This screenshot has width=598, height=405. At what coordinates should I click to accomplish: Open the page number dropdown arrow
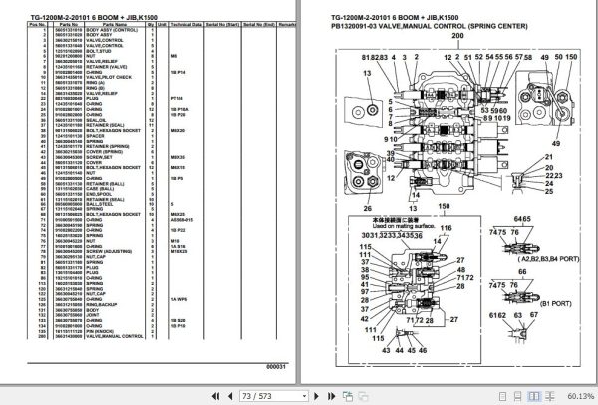tap(304, 396)
